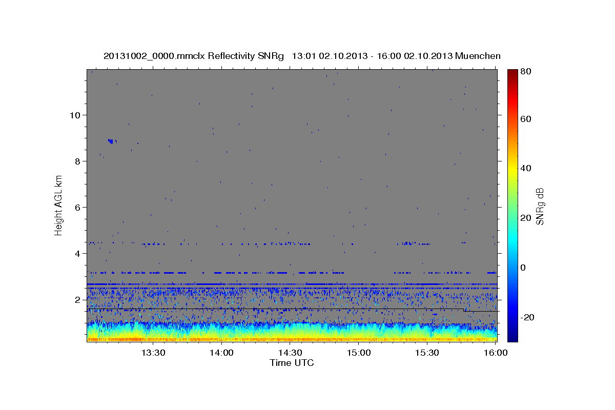Click the height tick label 4

tap(78, 253)
